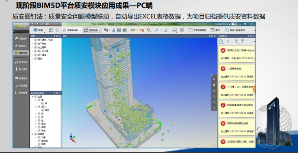Expand the 地下结构 tree node
Image resolution: width=298 pixels, height=153 pixels.
pos(32,44)
